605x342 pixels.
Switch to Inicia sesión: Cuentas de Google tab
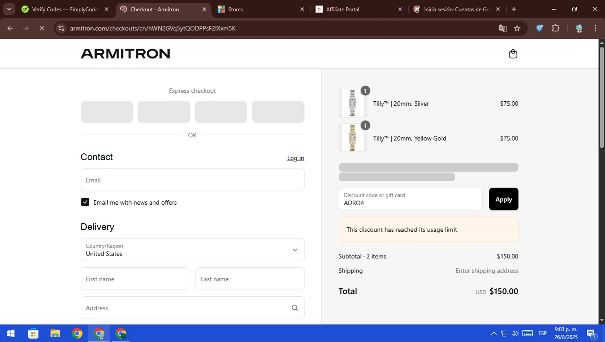457,9
